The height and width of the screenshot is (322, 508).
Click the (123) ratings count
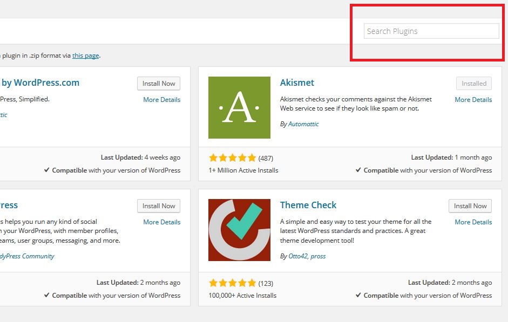pyautogui.click(x=266, y=284)
